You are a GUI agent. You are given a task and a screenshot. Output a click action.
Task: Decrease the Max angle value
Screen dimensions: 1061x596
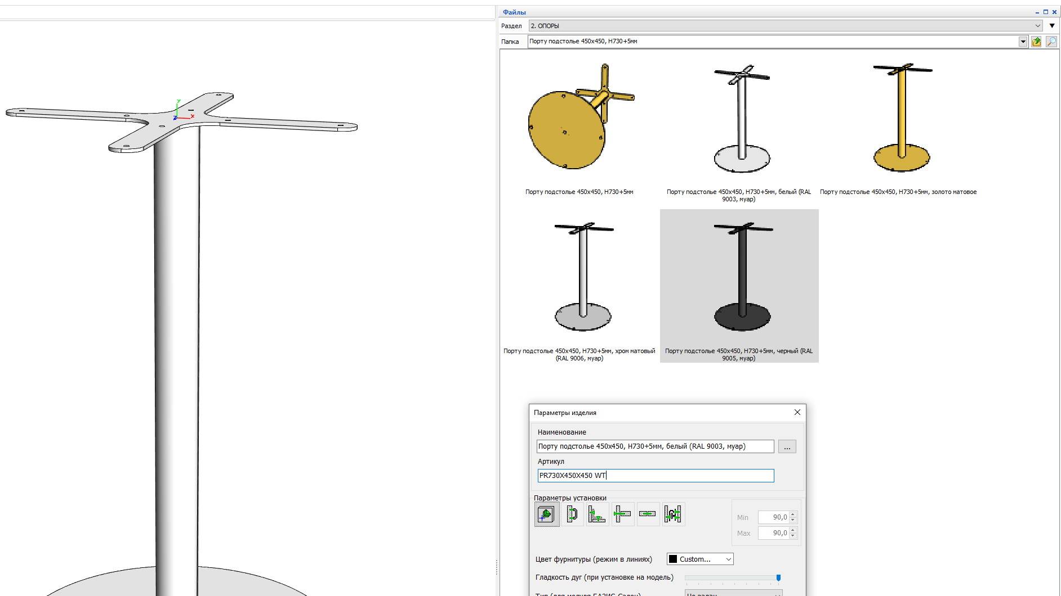coord(793,536)
